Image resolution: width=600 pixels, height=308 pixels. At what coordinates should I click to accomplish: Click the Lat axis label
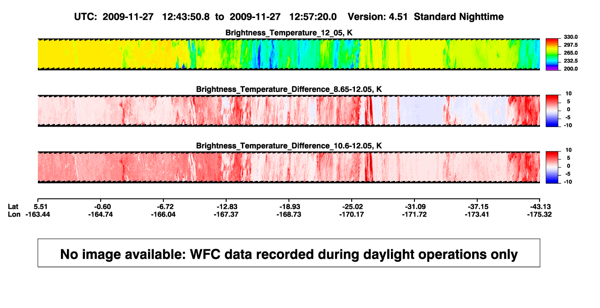(14, 206)
